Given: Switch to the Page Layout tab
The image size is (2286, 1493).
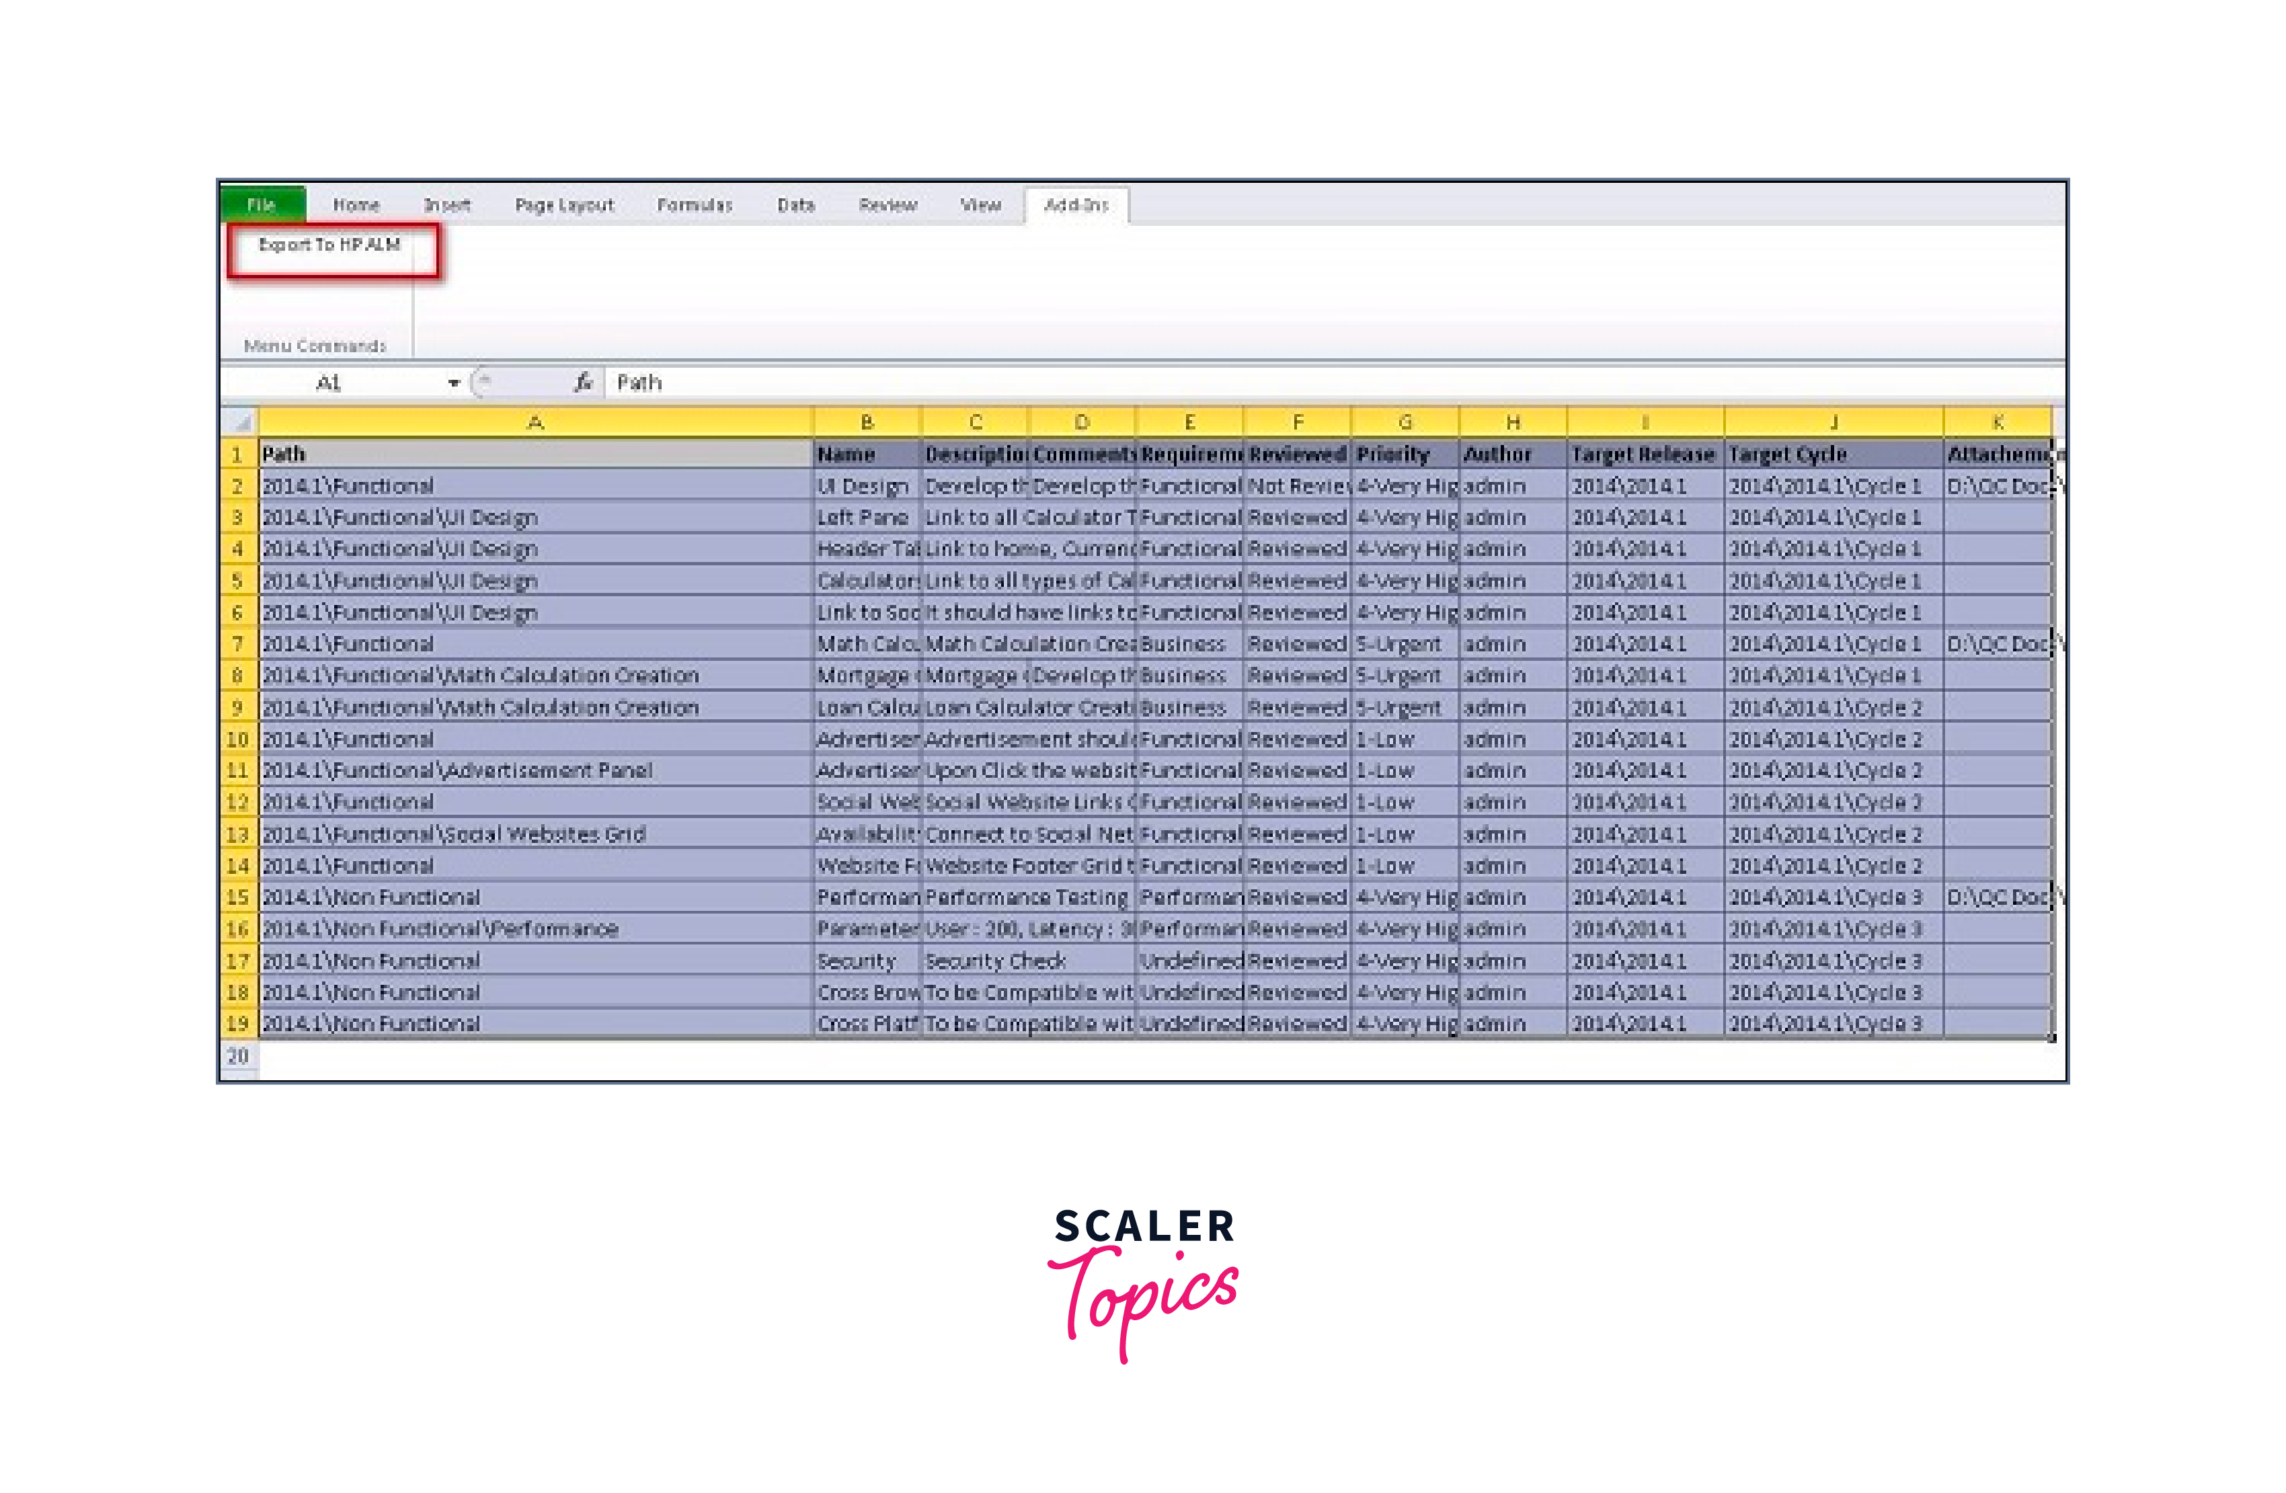Looking at the screenshot, I should click(x=564, y=204).
